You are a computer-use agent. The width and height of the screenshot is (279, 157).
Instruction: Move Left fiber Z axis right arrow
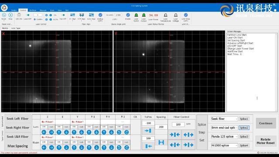pyautogui.click(x=51, y=132)
